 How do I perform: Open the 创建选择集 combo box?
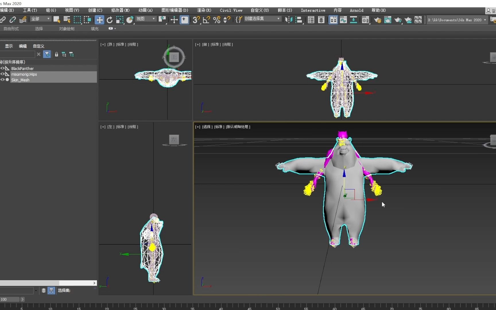(x=262, y=19)
